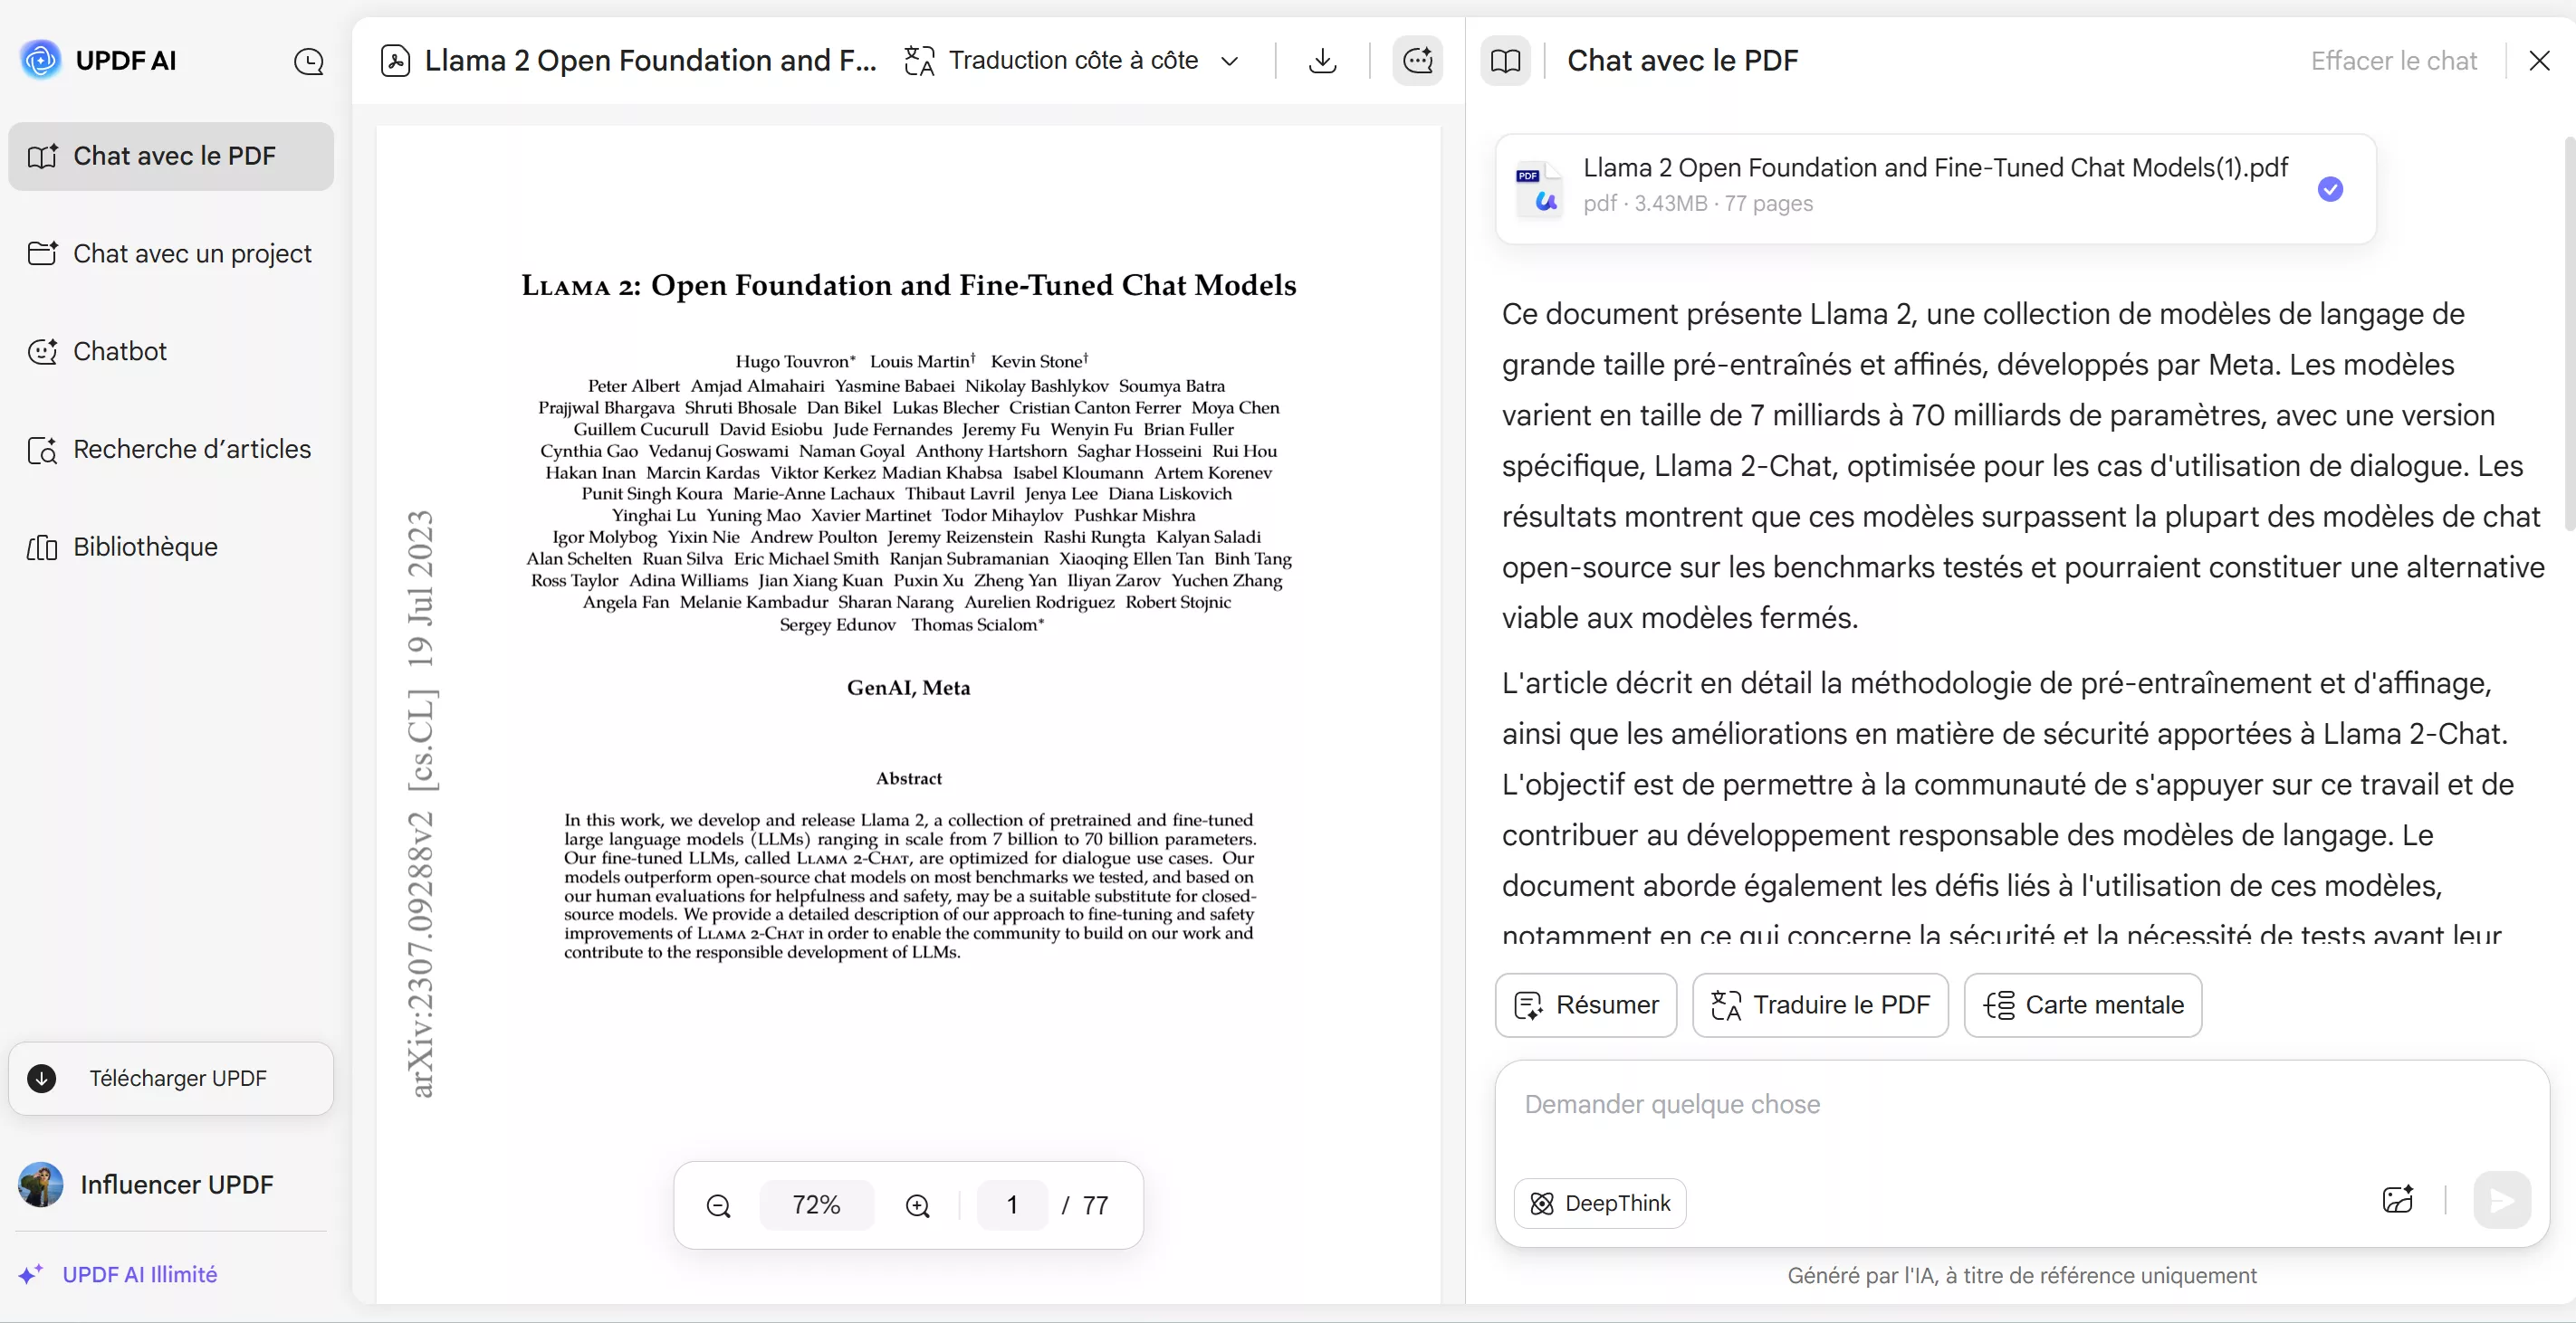Screen dimensions: 2576x1323
Task: Download the PDF using the download icon
Action: (1322, 60)
